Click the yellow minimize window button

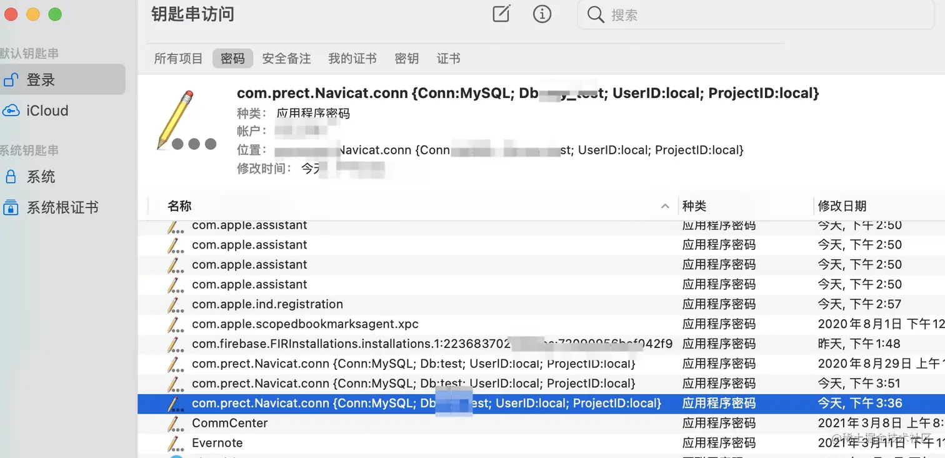coord(33,14)
